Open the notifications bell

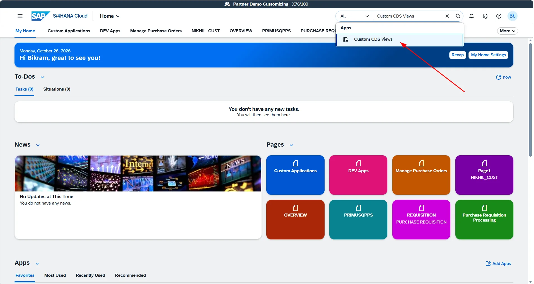[472, 16]
